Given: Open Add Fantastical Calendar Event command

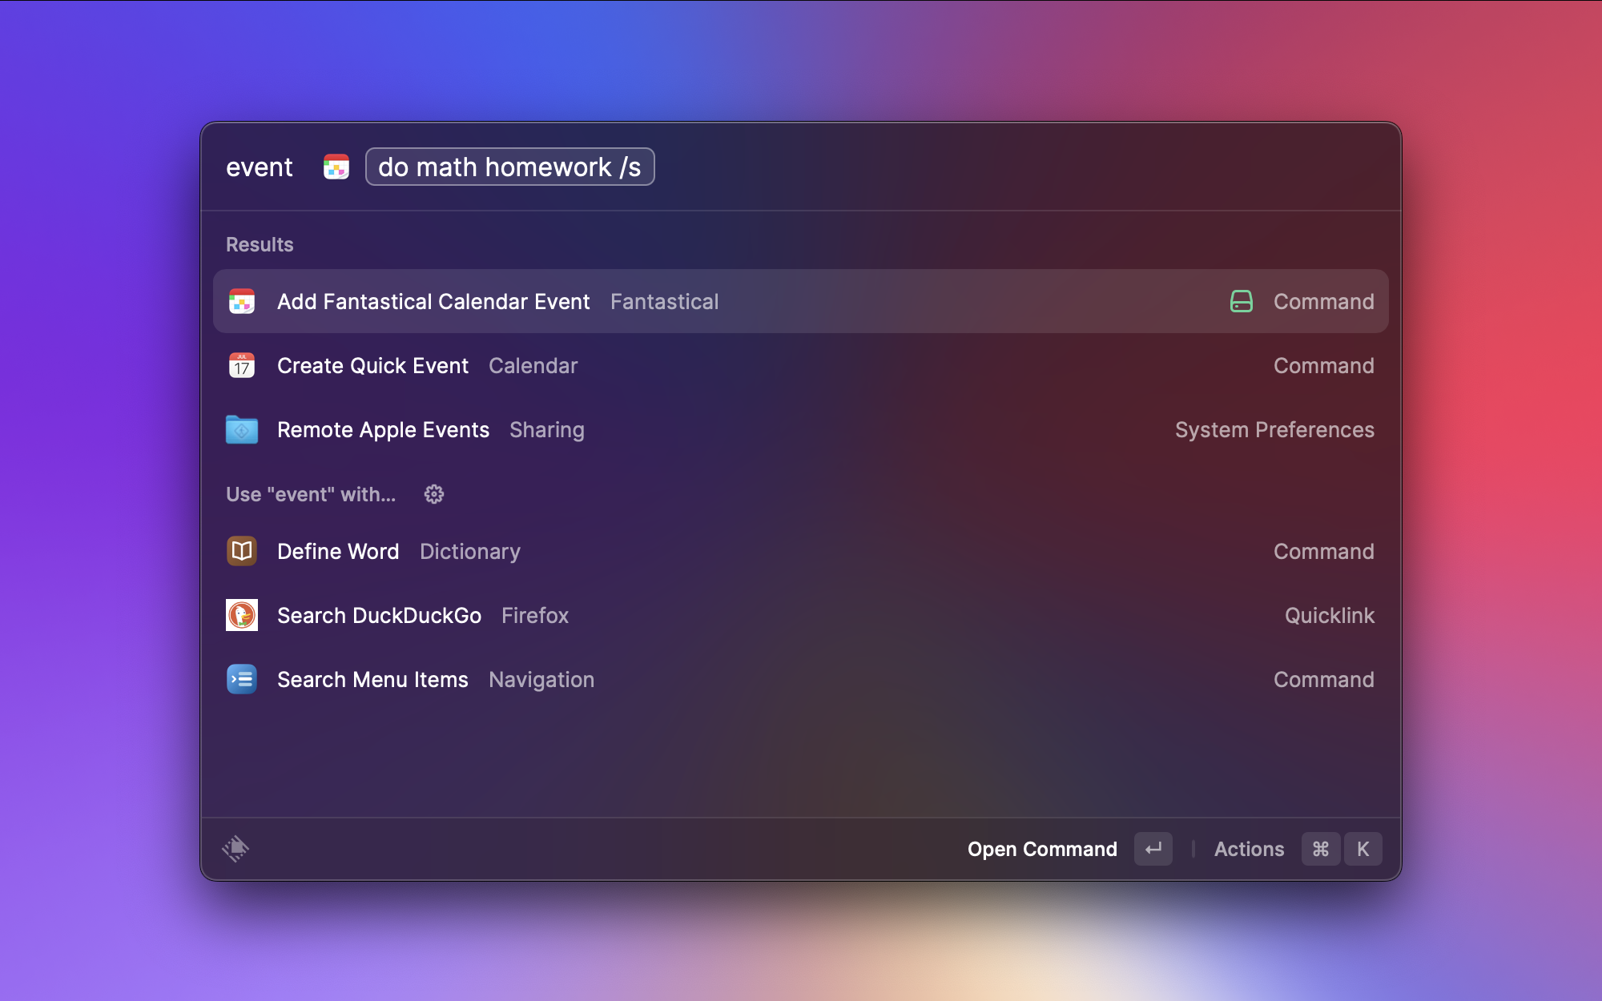Looking at the screenshot, I should [800, 301].
